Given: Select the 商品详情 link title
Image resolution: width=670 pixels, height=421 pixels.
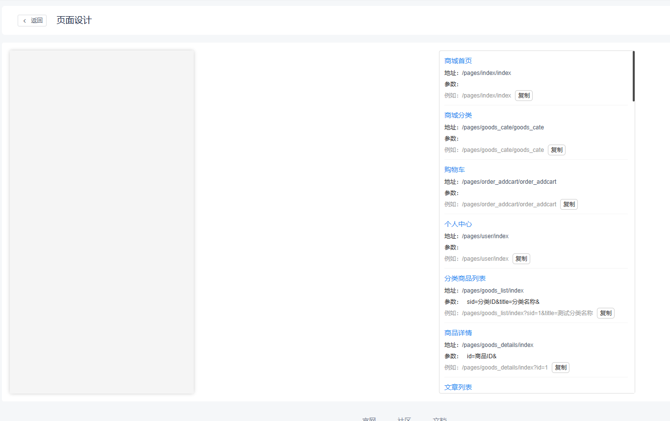Looking at the screenshot, I should pyautogui.click(x=458, y=333).
